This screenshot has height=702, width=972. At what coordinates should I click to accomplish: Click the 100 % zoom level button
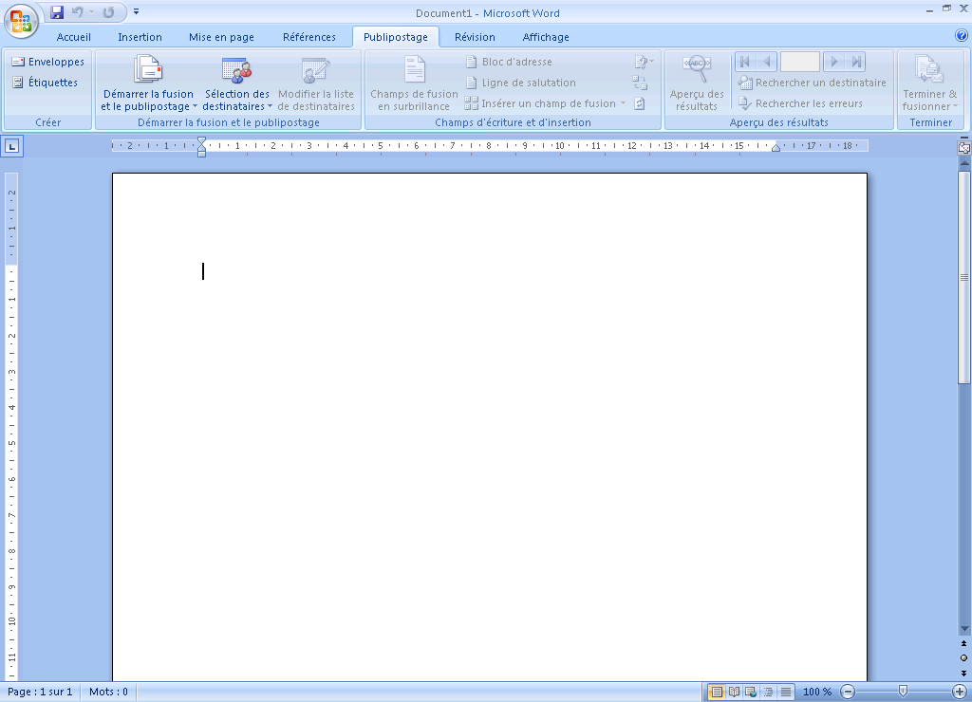point(817,692)
